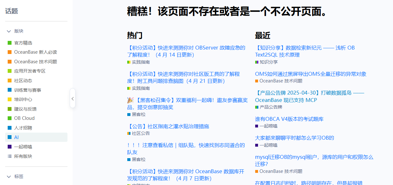Click the blue square beside 人才招聘

pos(10,128)
